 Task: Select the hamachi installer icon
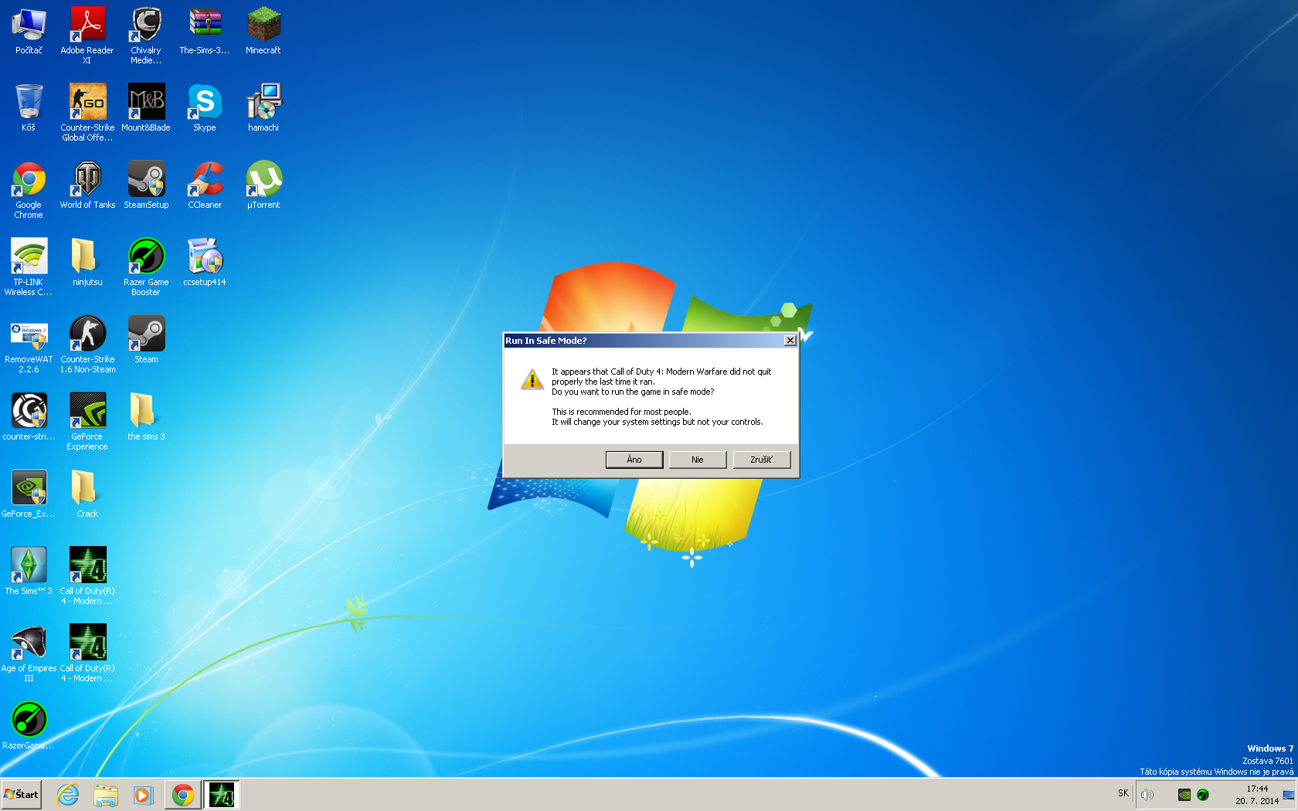(263, 108)
